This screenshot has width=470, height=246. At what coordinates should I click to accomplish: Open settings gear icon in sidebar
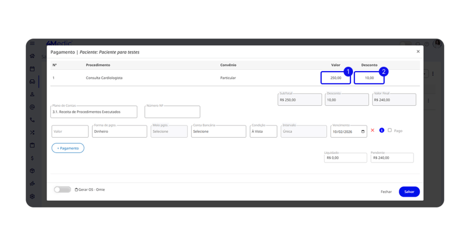[32, 196]
